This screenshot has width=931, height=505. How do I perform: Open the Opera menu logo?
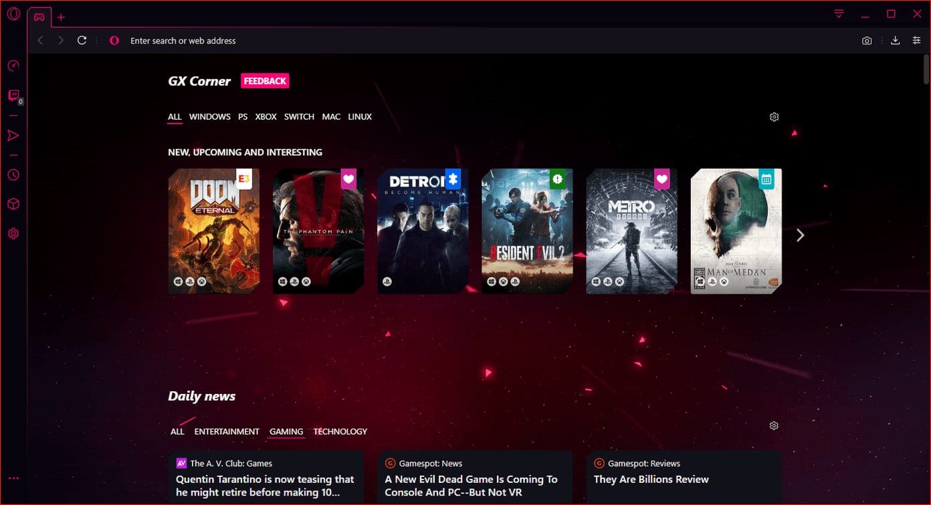[x=13, y=14]
